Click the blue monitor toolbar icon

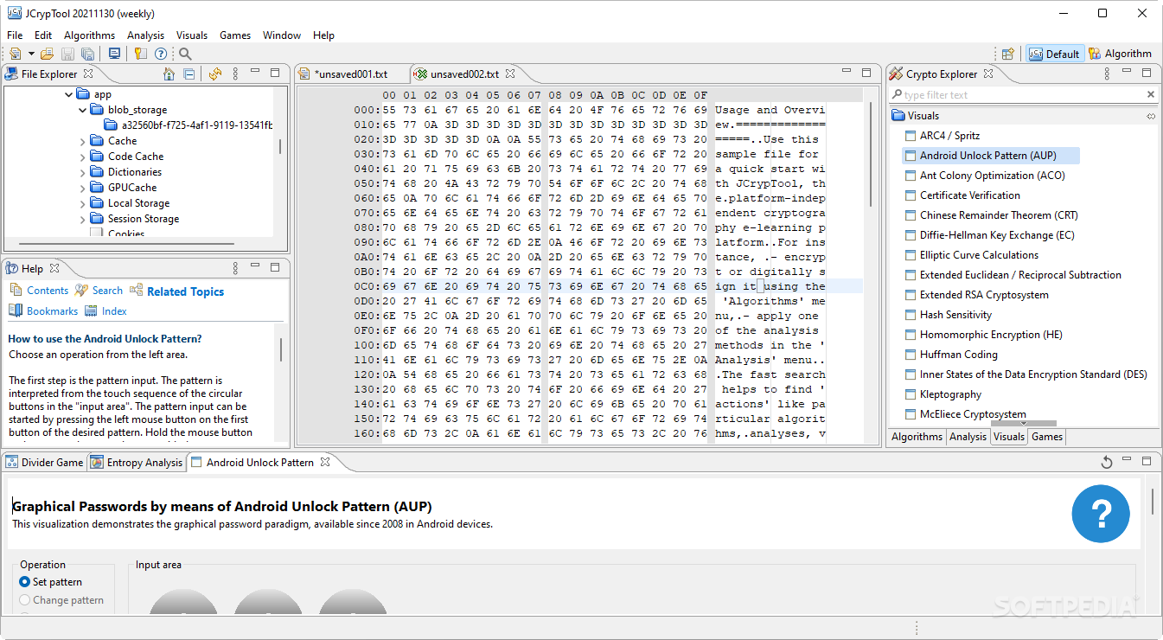click(114, 54)
